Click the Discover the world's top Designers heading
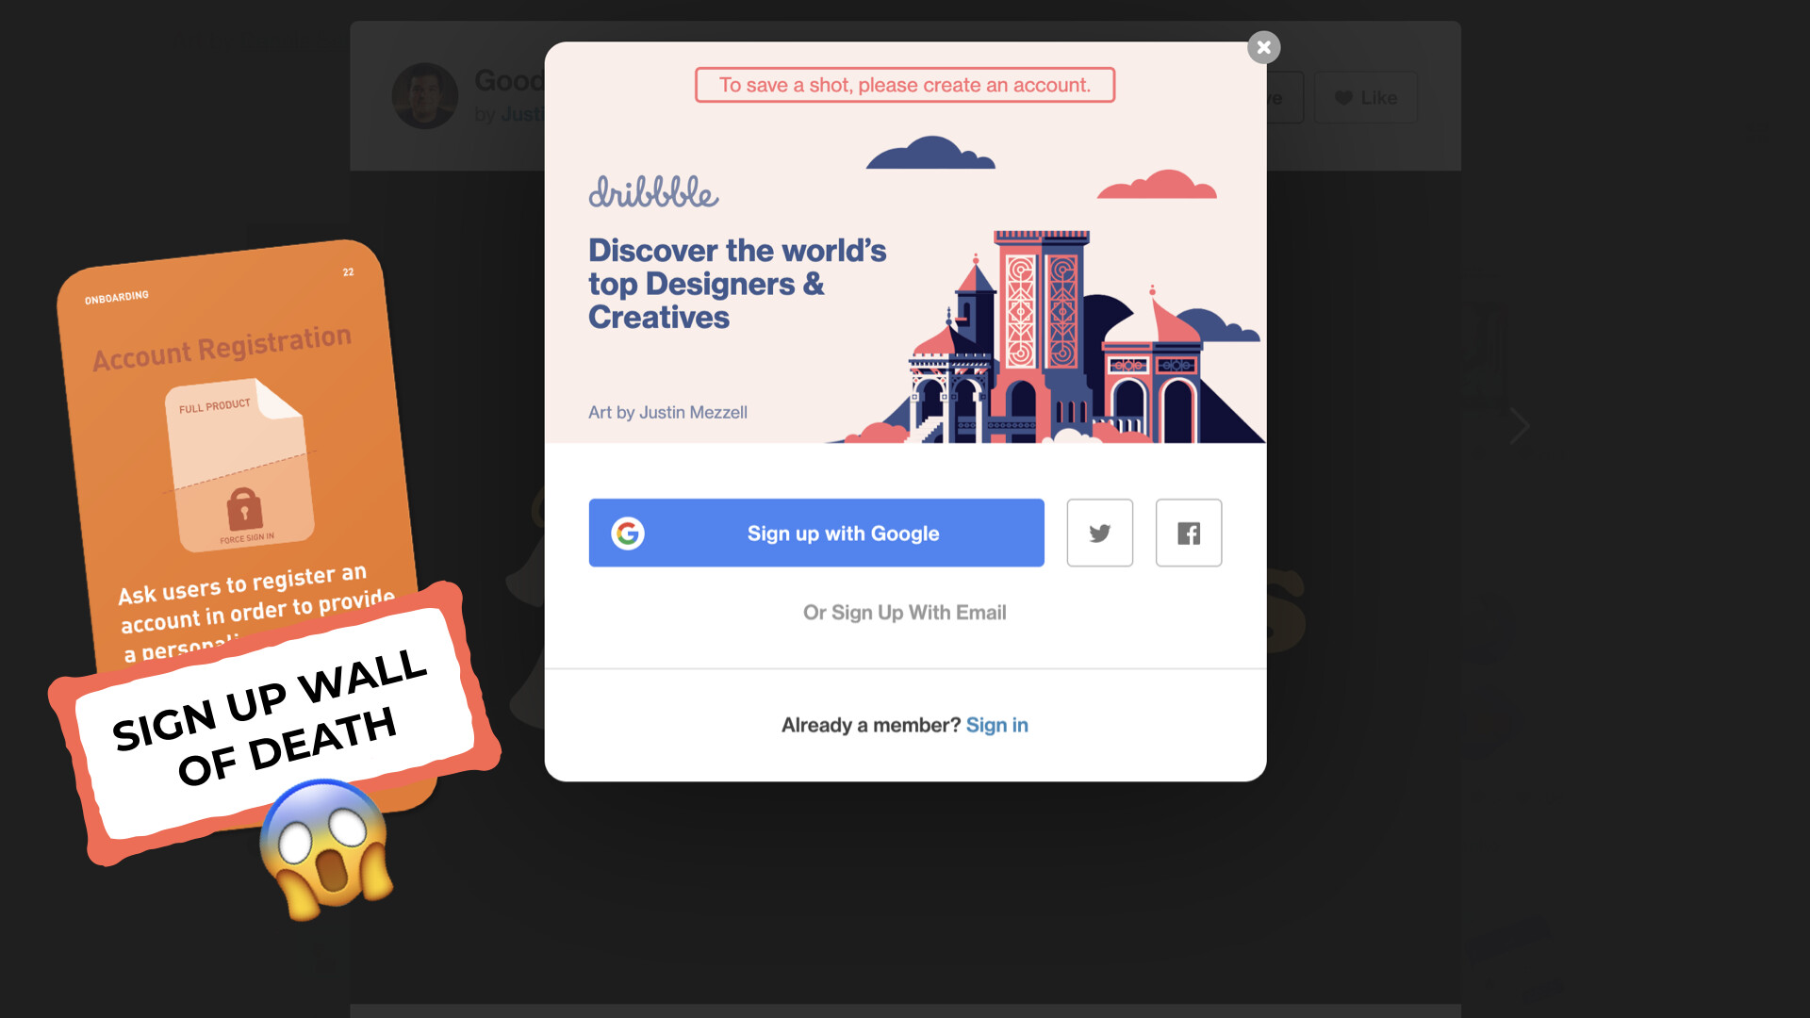 [737, 284]
